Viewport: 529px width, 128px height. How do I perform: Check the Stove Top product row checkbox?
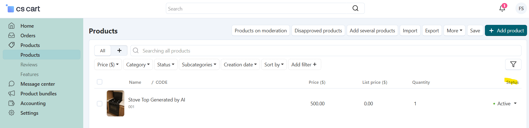coord(100,104)
